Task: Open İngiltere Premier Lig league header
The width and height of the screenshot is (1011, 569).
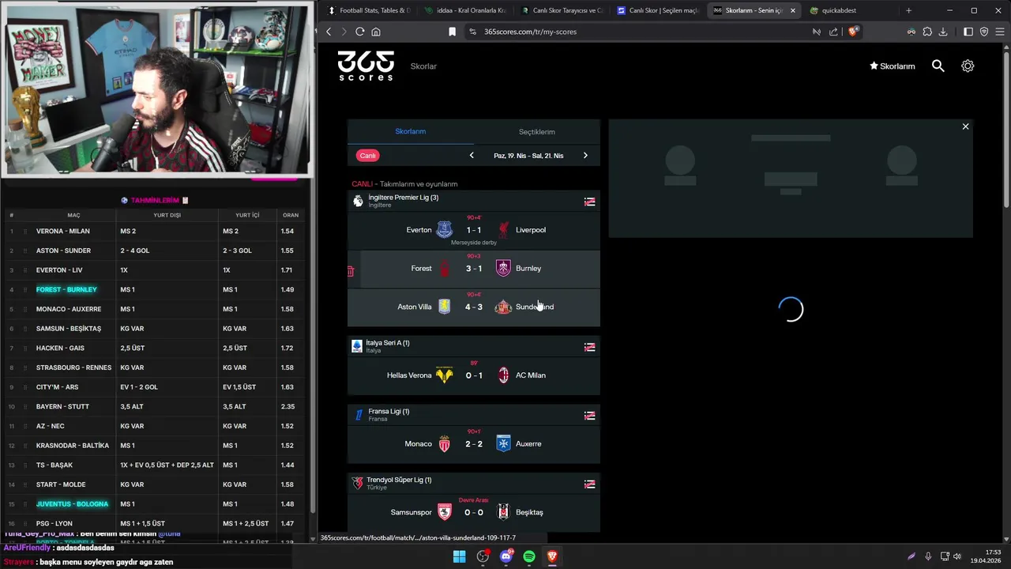Action: click(x=474, y=201)
